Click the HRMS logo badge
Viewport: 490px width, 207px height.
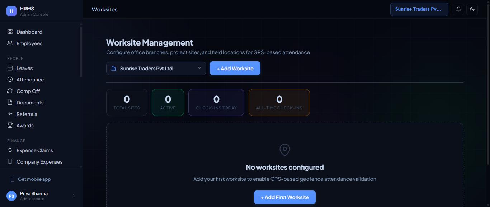[11, 11]
